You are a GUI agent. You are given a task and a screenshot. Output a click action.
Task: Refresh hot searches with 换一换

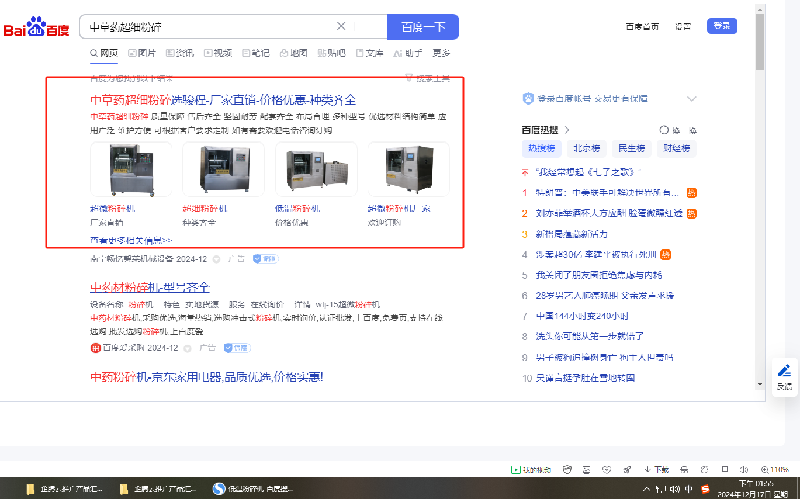(678, 130)
